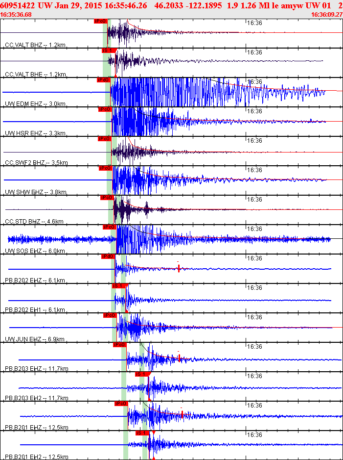Click the S pick flag on PB.B201 EH2
Image resolution: width=343 pixels, height=460 pixels.
pyautogui.click(x=142, y=433)
